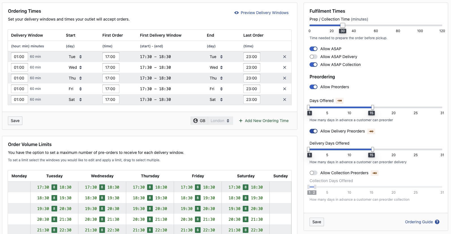The image size is (451, 234).
Task: Remove the Tuesday delivery window row
Action: 285,57
